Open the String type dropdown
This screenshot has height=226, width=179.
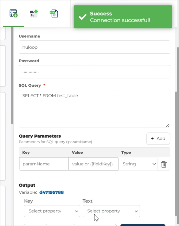(x=138, y=164)
